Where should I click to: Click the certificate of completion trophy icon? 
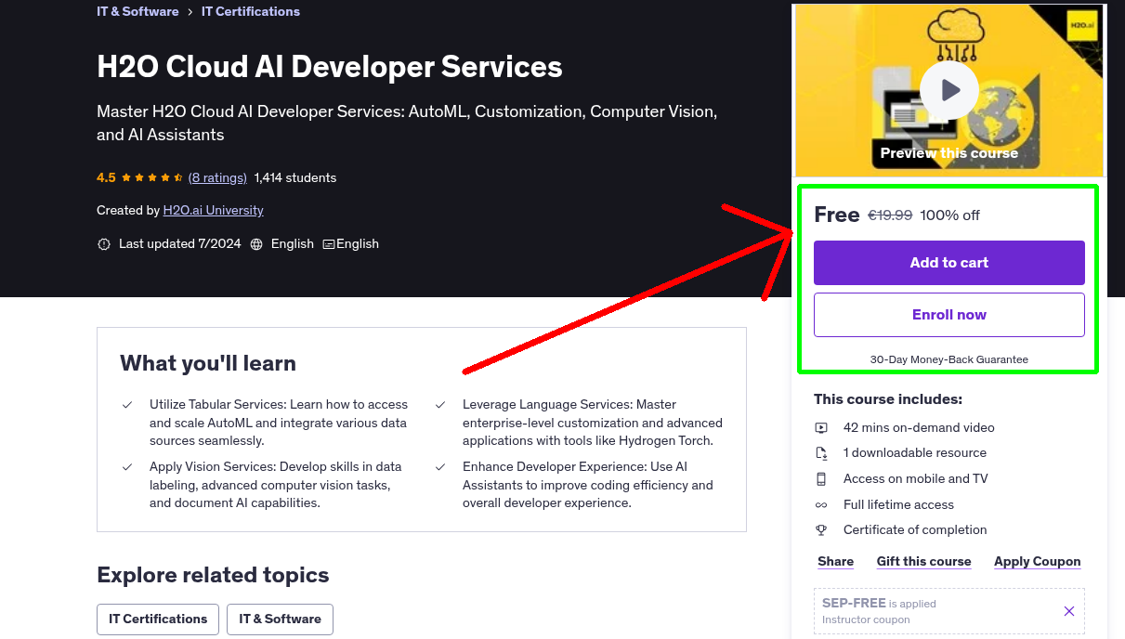(x=821, y=529)
